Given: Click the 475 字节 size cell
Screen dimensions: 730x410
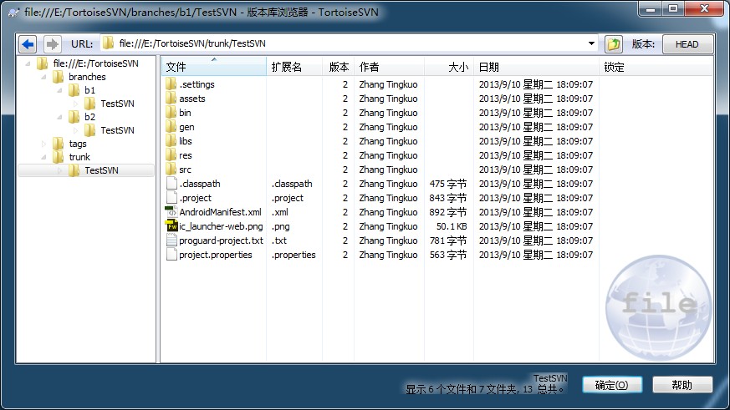Looking at the screenshot, I should click(x=448, y=184).
